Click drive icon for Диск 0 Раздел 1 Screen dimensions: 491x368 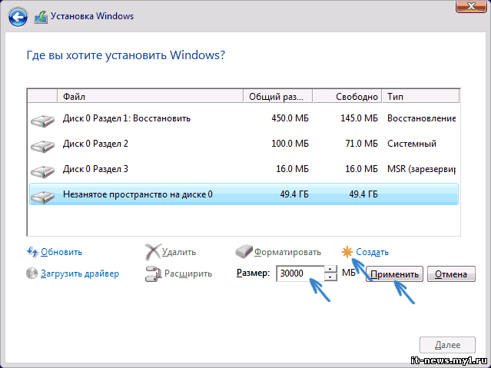pos(42,121)
